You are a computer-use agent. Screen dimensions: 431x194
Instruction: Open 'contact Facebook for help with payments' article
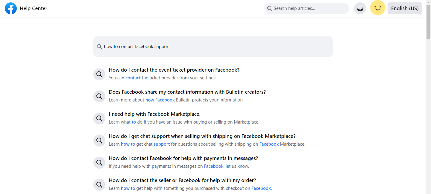tap(183, 158)
